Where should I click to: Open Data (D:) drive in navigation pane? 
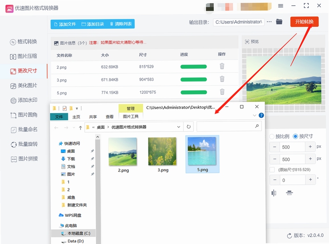point(73,241)
